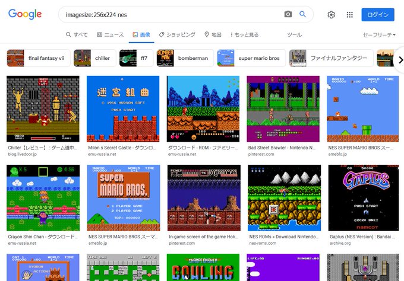Image resolution: width=404 pixels, height=281 pixels.
Task: Click the archive.org source link
Action: 340,243
